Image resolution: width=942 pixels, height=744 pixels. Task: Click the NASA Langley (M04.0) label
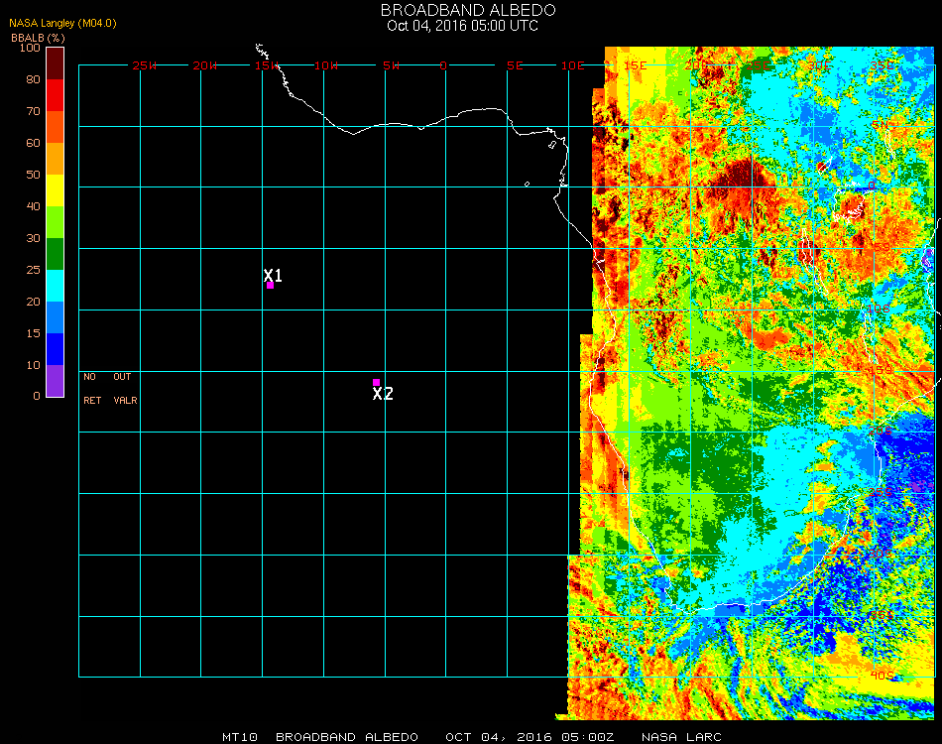tap(62, 23)
